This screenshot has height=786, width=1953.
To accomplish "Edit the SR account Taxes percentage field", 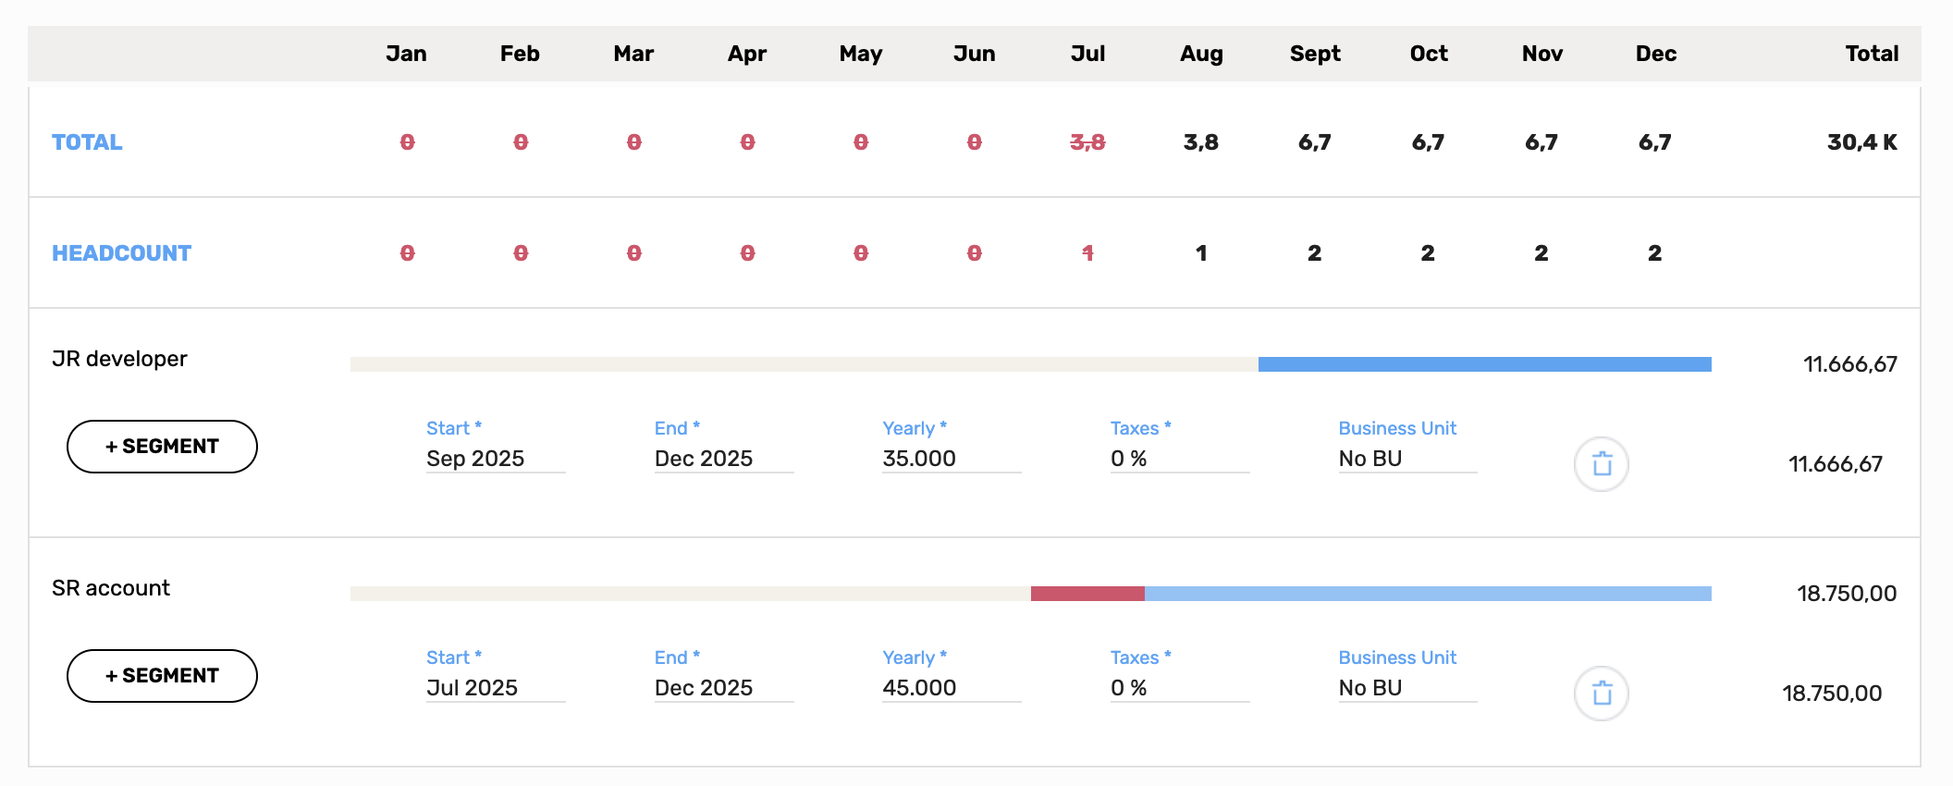I will point(1180,688).
